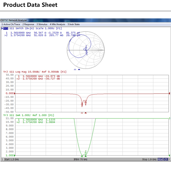Select filled marker 2 triangle below Smith chart
The width and height of the screenshot is (171, 171).
pos(79,69)
